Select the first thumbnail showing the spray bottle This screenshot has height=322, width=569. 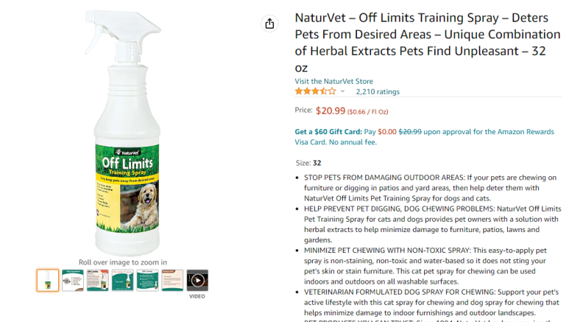click(x=48, y=280)
